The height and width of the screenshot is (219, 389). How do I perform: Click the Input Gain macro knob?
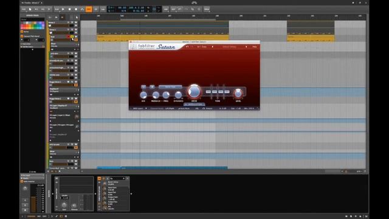(105, 189)
